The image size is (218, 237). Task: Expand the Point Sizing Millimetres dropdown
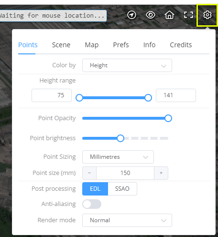pyautogui.click(x=118, y=157)
